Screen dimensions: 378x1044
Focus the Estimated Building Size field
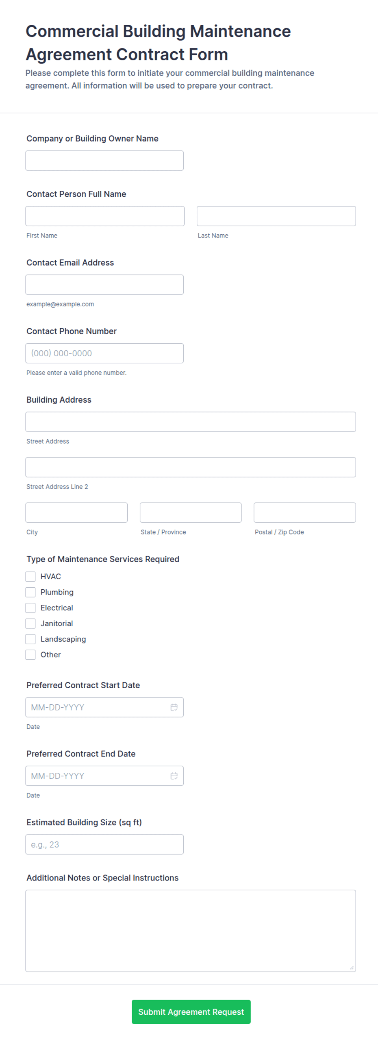pos(104,845)
